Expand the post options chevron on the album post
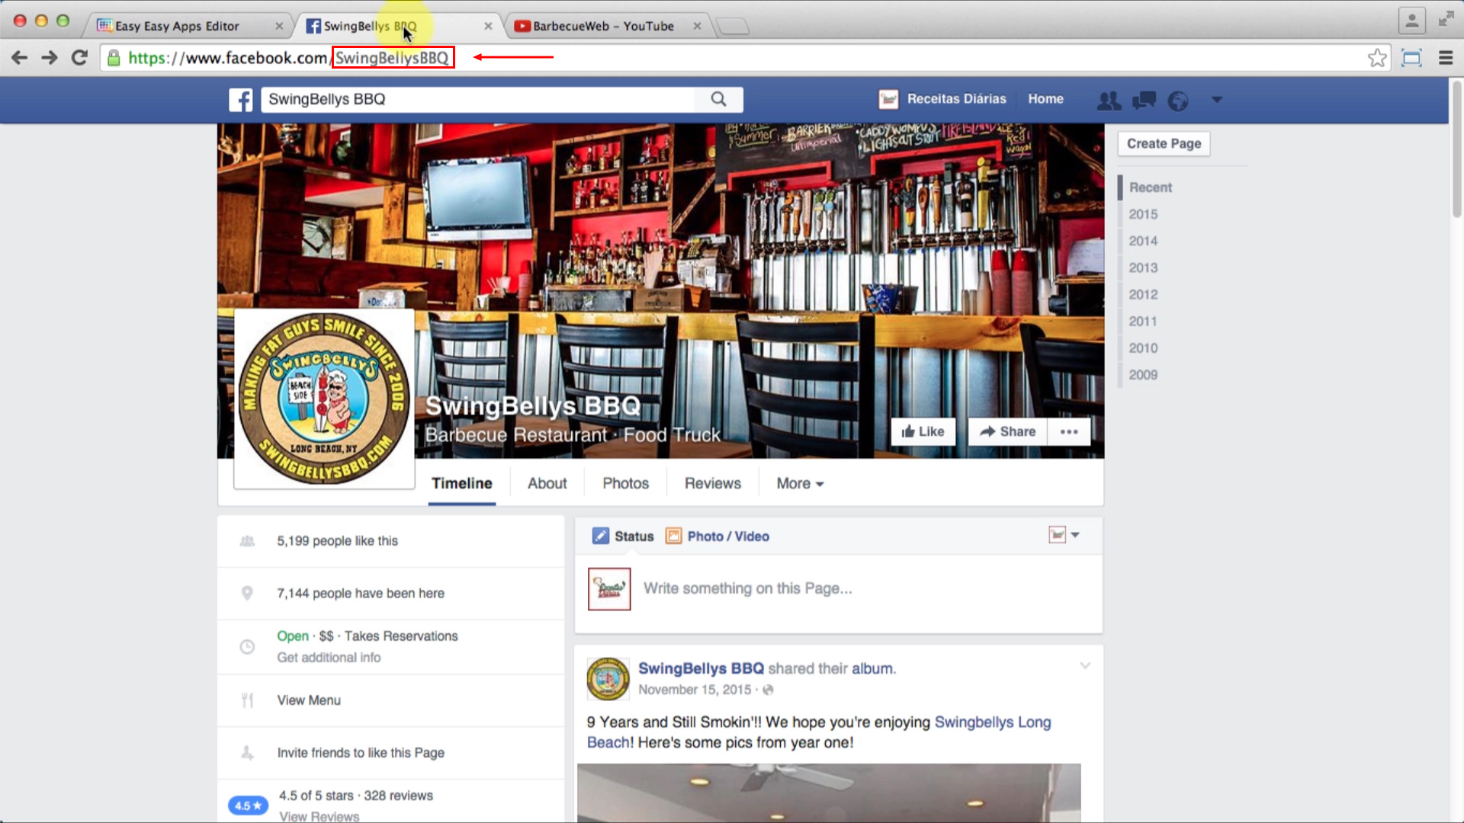Screen dimensions: 1464x823 1084,665
